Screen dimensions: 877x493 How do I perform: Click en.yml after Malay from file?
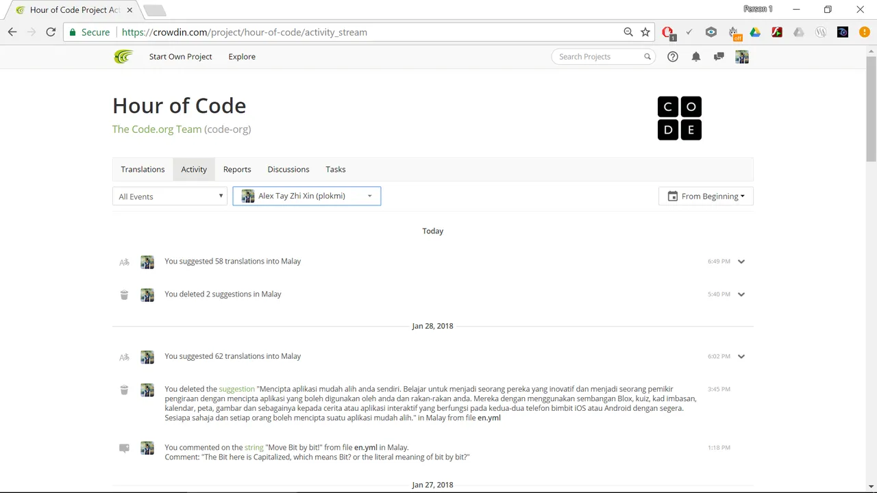point(489,418)
